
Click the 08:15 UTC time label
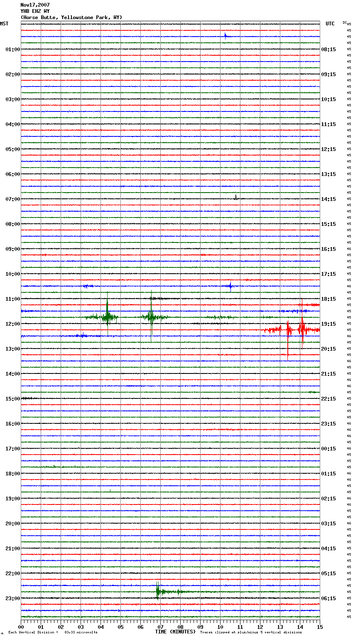(328, 49)
